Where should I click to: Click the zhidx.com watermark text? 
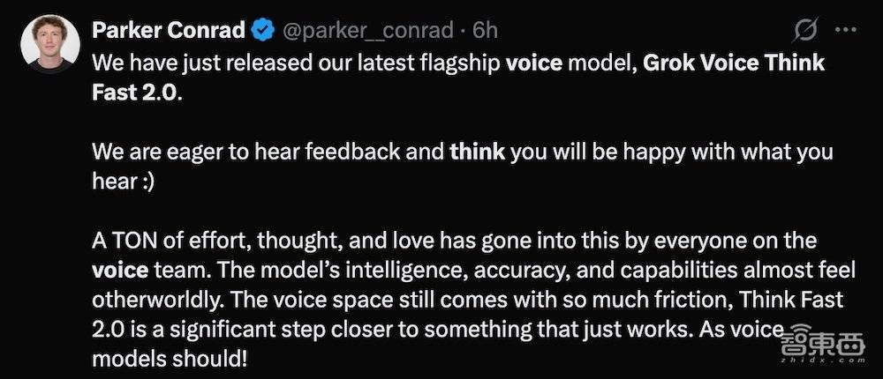(823, 359)
